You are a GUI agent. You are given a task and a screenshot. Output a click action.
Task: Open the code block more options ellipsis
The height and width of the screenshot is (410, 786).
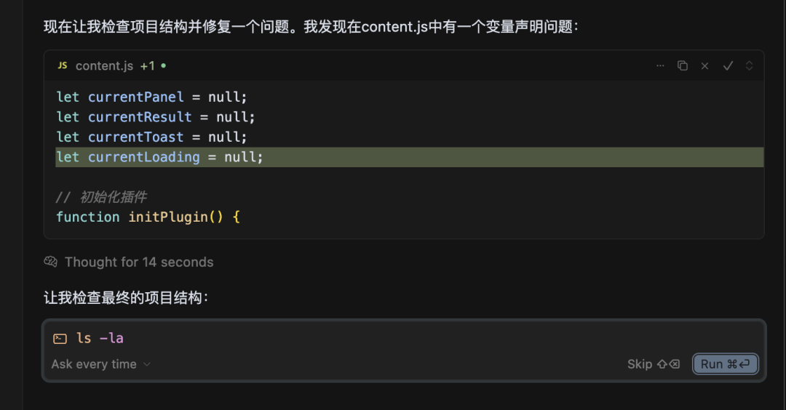[660, 65]
